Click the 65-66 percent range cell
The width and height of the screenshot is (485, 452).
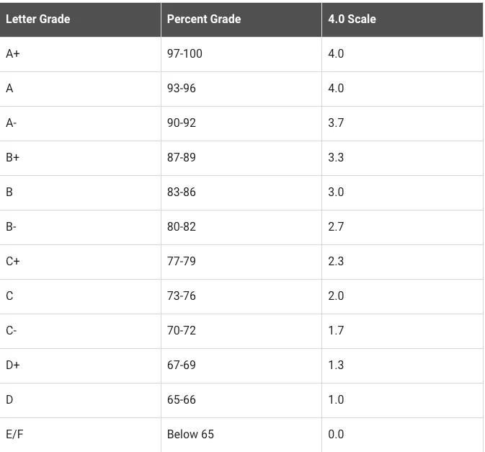(x=182, y=400)
